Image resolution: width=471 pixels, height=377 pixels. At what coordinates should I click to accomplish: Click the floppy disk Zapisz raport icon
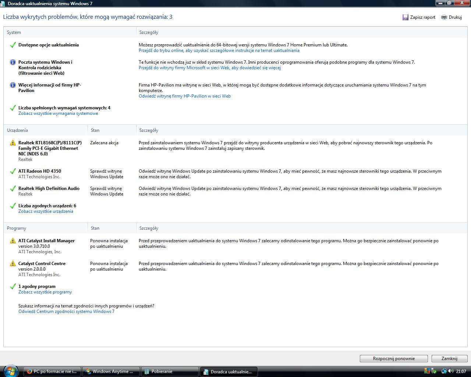(406, 17)
